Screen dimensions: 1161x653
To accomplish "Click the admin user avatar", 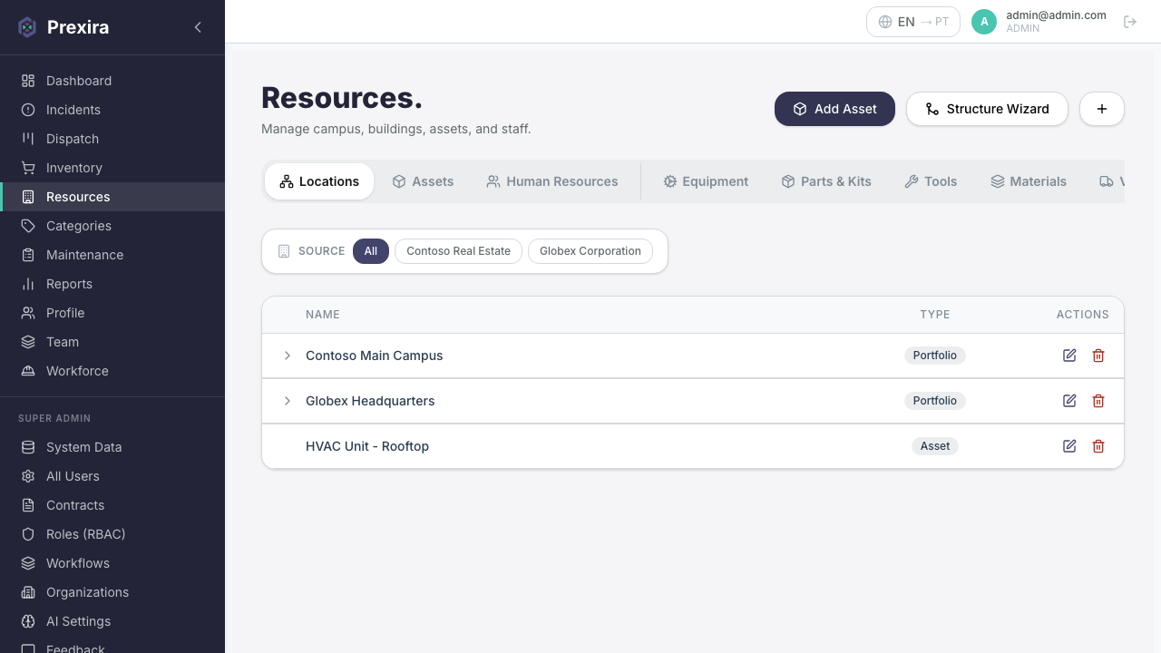I will pos(984,22).
